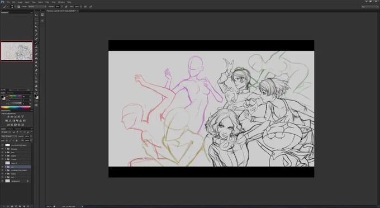
Task: Click the Quick Mask mode icon
Action: (36, 101)
